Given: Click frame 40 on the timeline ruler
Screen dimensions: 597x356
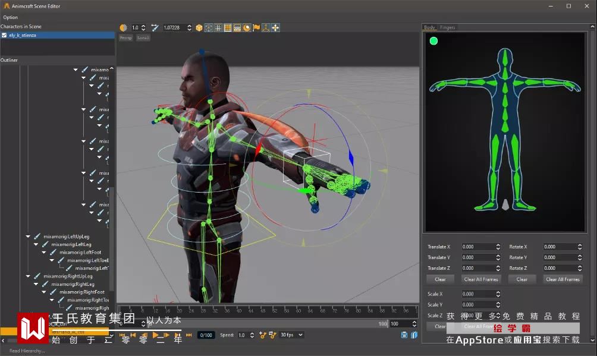Looking at the screenshot, I should [238, 310].
